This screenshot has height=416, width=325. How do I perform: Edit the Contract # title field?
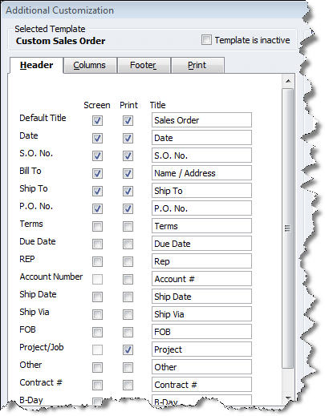(201, 385)
